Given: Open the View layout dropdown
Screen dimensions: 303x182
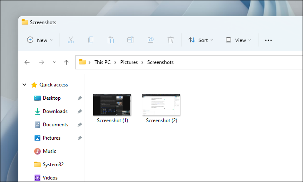Looking at the screenshot, I should [x=238, y=40].
